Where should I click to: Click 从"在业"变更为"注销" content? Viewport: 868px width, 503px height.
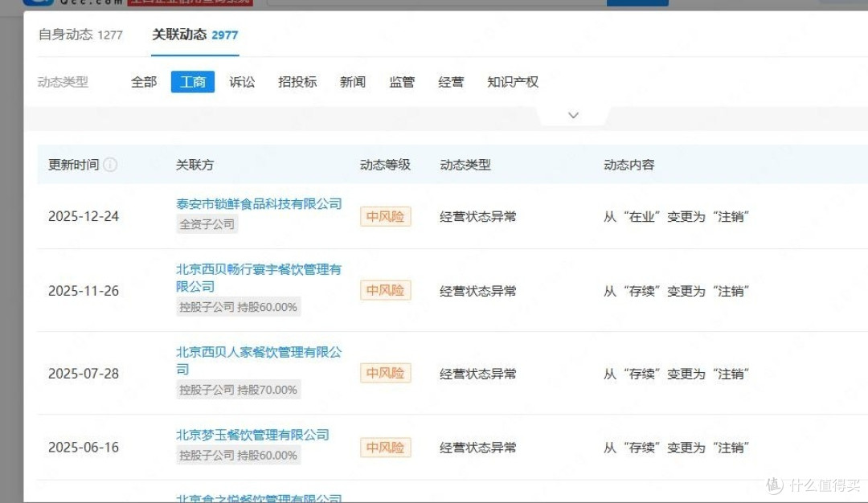pyautogui.click(x=676, y=216)
